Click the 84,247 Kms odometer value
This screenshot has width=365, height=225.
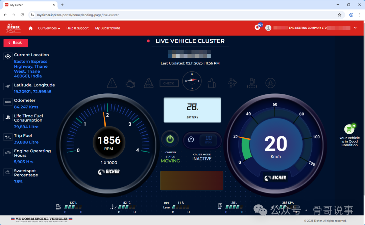point(26,107)
